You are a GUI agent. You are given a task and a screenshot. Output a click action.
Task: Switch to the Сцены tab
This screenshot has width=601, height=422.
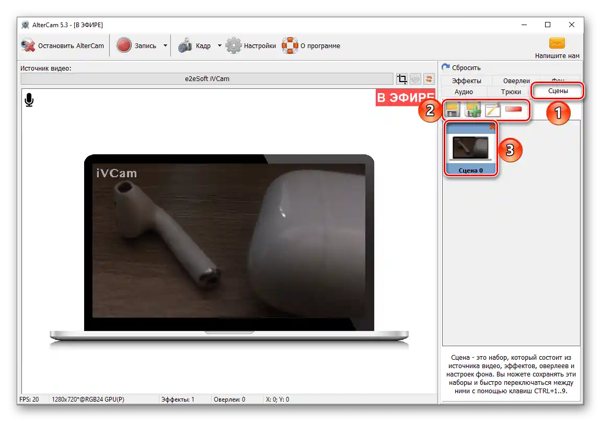[x=558, y=91]
